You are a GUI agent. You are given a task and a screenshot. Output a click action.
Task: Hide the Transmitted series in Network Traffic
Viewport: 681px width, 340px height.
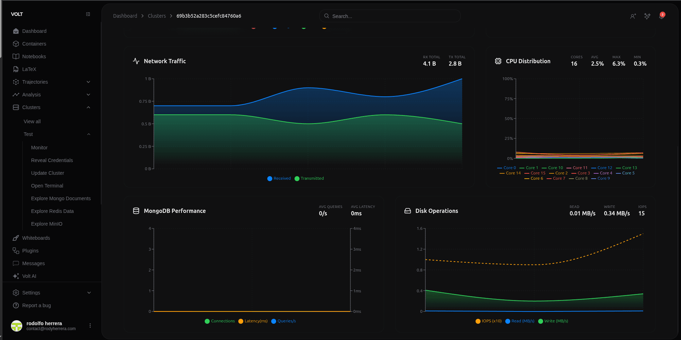tap(309, 178)
